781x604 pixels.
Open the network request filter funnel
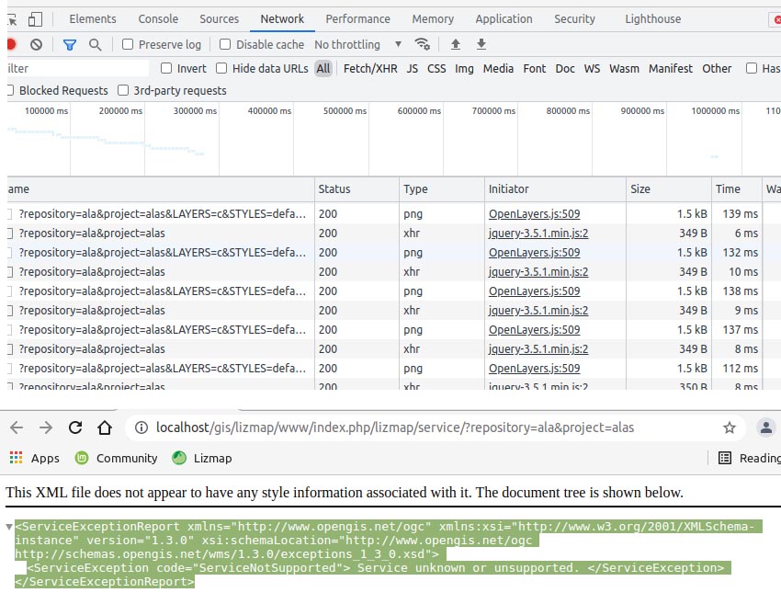69,44
